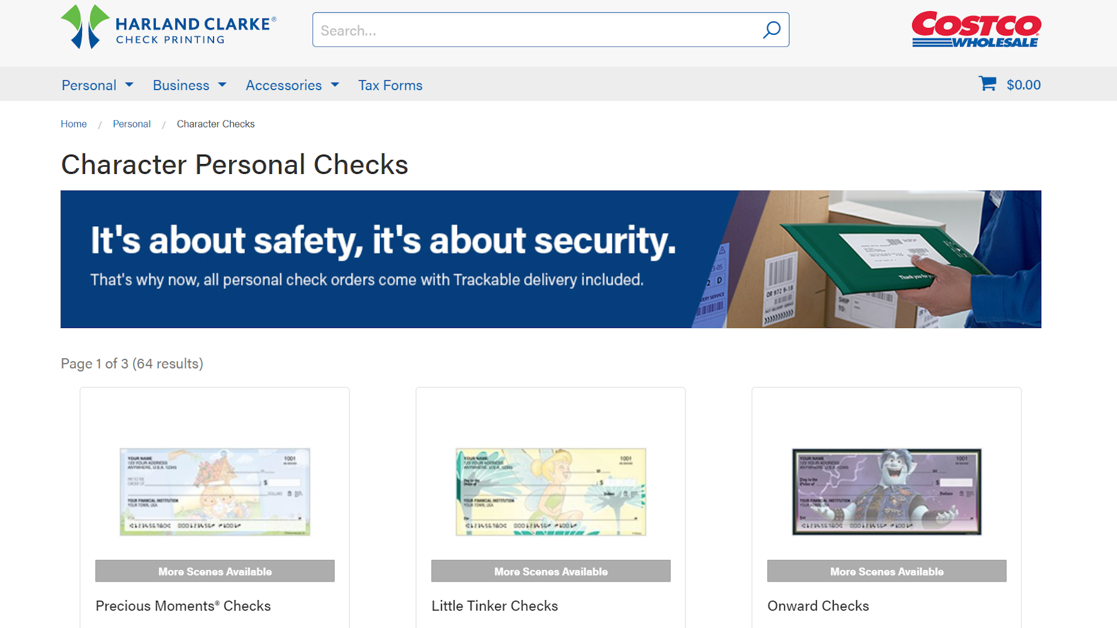Click the Costco Wholesale logo
1117x628 pixels.
tap(976, 30)
